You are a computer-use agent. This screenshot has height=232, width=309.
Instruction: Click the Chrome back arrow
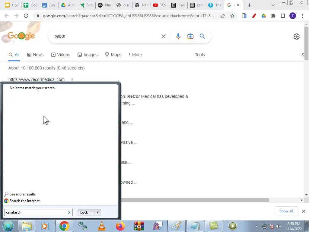click(x=7, y=16)
